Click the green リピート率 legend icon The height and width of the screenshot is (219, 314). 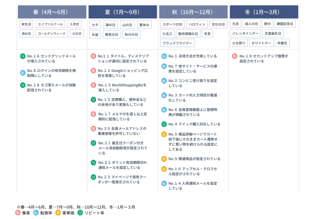coord(80,213)
